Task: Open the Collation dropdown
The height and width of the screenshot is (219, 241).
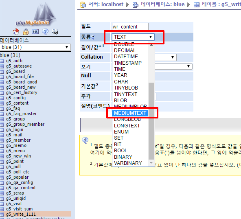Action: 166,57
